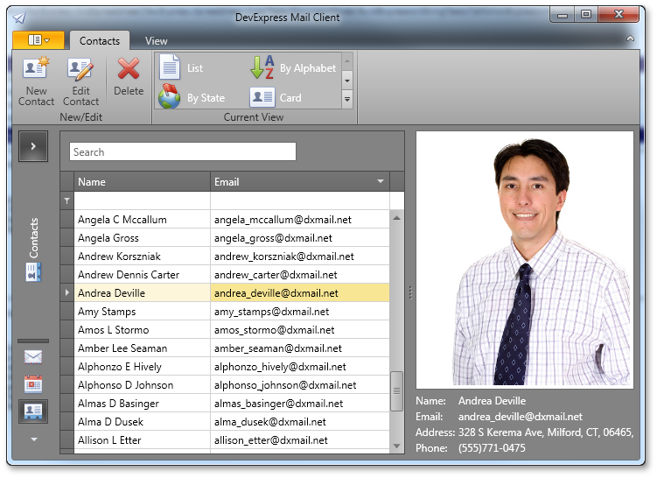Open Calendar module in the sidebar
Image resolution: width=657 pixels, height=478 pixels.
33,383
